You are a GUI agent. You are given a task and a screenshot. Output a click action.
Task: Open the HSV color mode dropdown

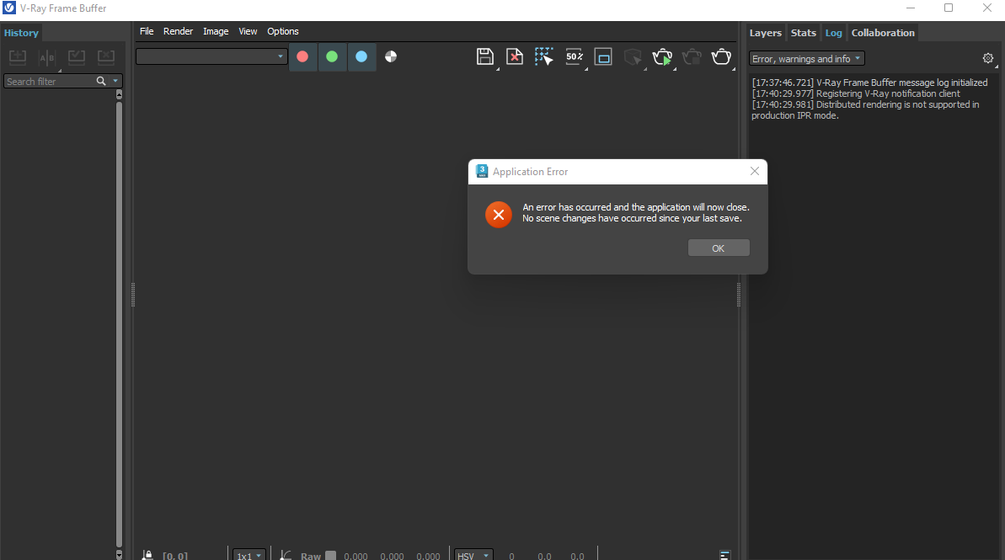click(473, 555)
